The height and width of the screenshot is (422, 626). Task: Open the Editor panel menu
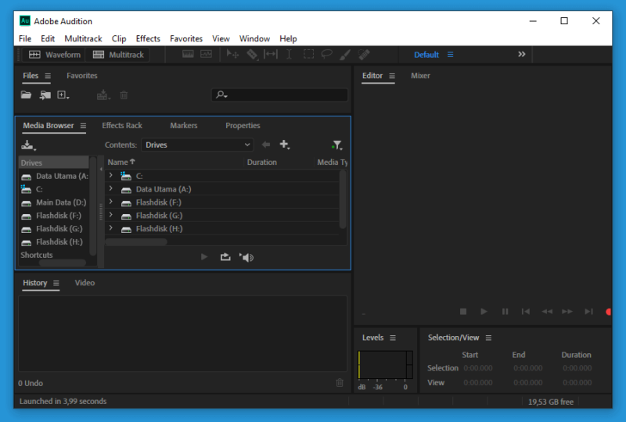tap(392, 76)
